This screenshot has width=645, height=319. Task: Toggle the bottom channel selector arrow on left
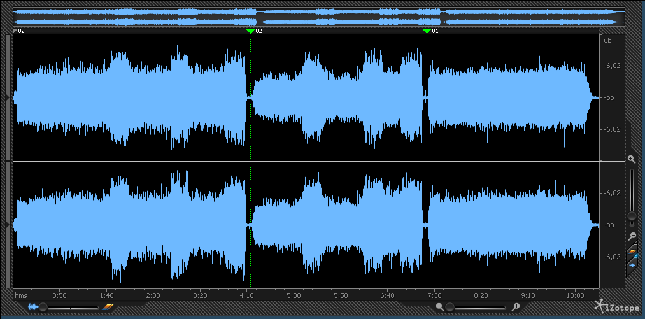tap(8, 225)
